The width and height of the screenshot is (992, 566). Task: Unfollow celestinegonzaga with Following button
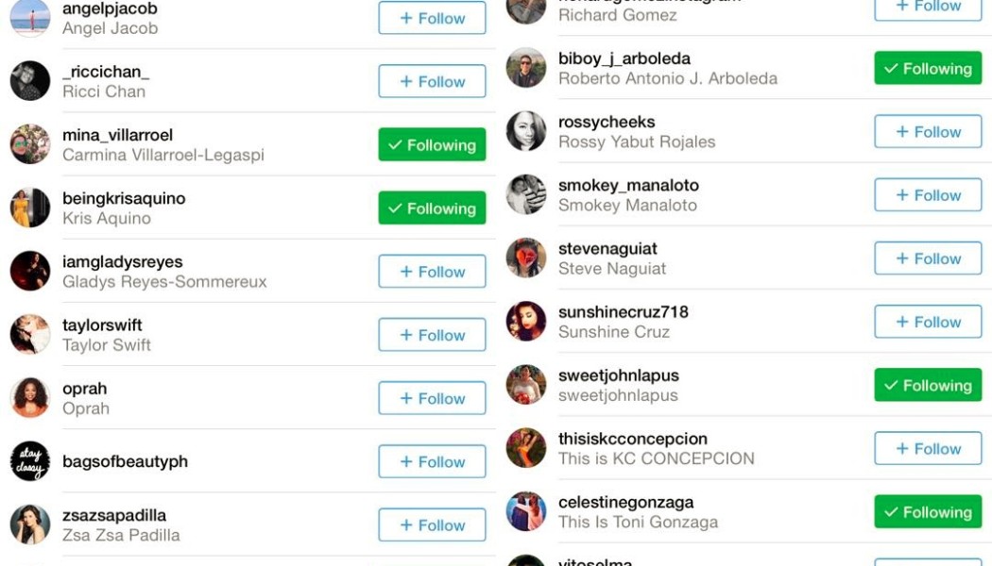[928, 511]
